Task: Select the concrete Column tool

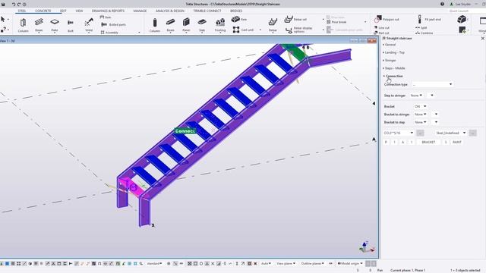Action: 155,25
